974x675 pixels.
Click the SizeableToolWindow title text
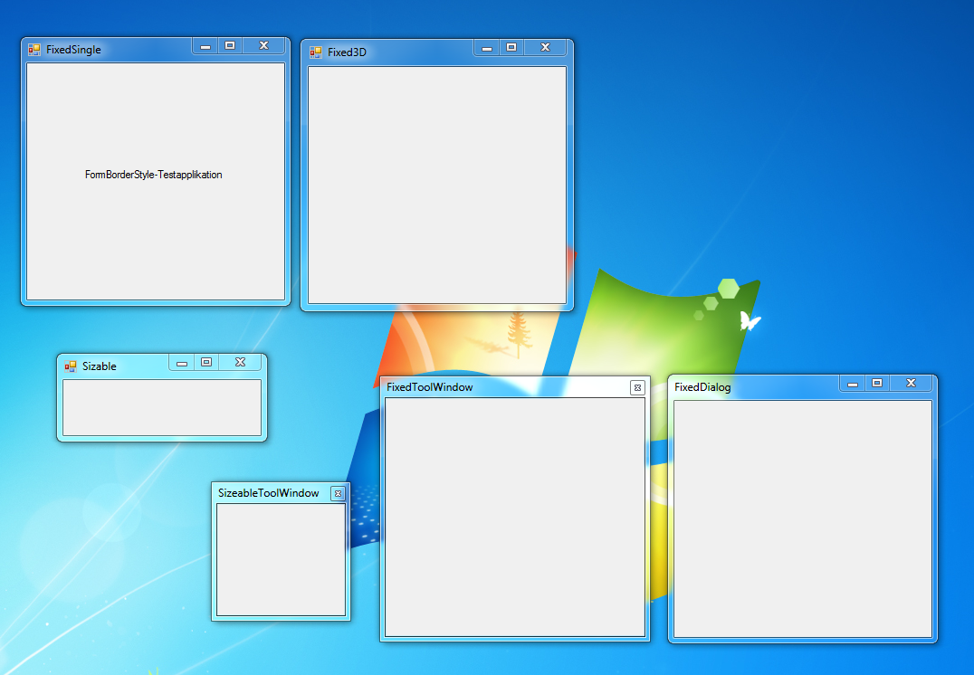click(x=268, y=493)
